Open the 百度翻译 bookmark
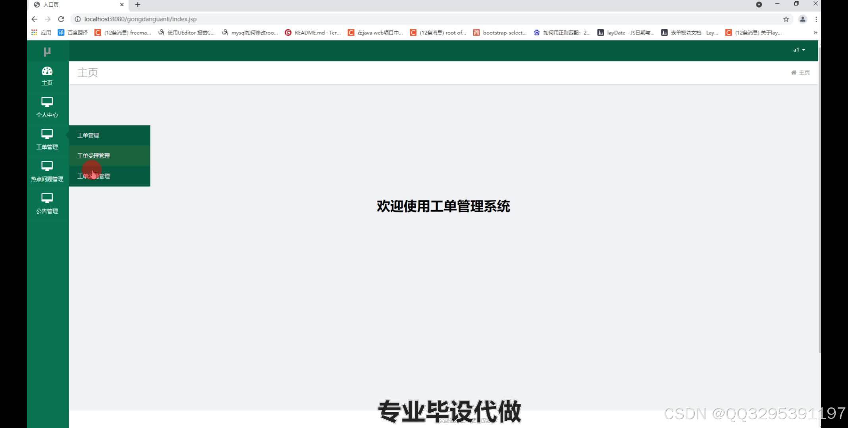This screenshot has height=428, width=848. point(73,32)
